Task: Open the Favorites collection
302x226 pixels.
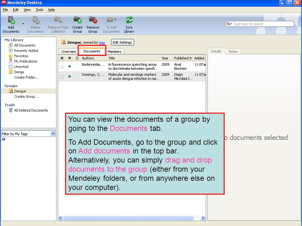Action: tap(21, 56)
